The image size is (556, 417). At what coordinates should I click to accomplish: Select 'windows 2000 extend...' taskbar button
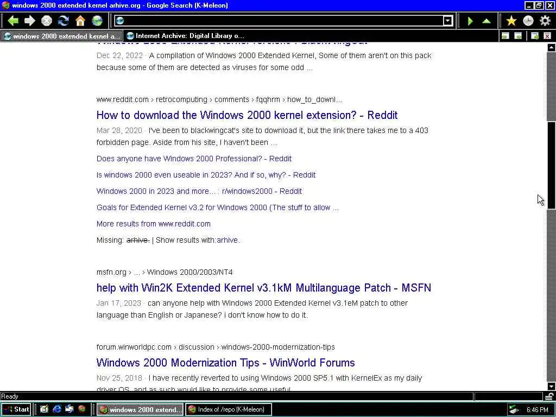point(140,409)
